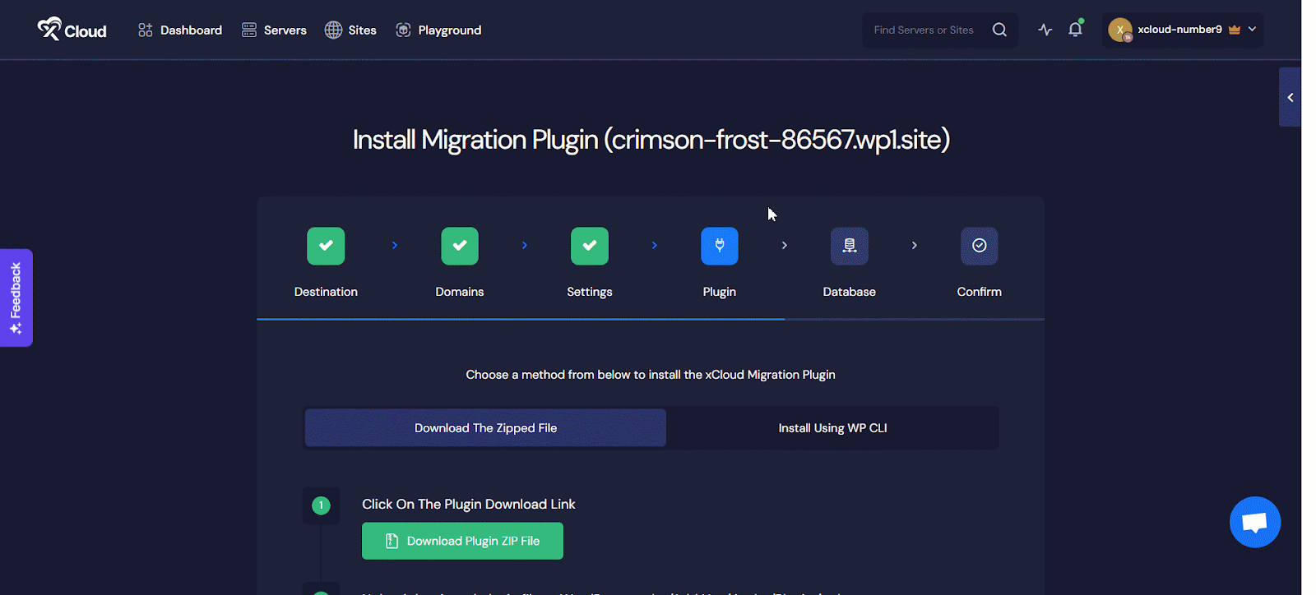1316x595 pixels.
Task: Expand the collapsed right side panel
Action: coord(1290,97)
